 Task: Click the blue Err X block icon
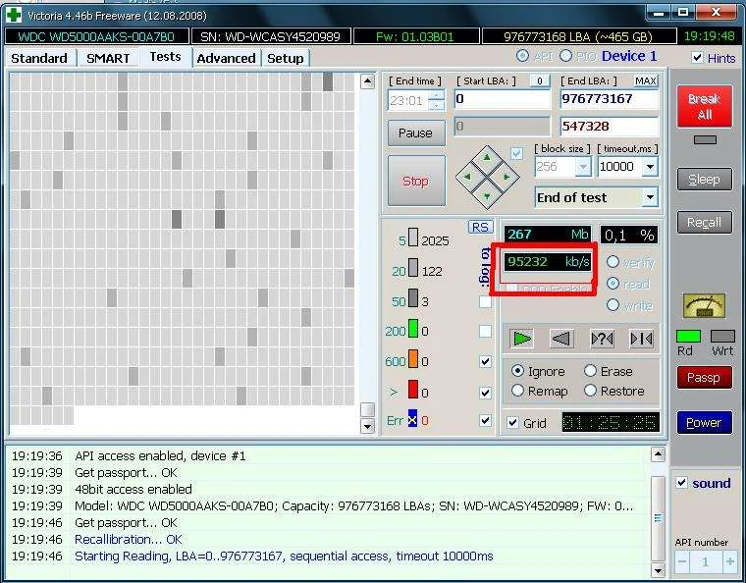[412, 419]
